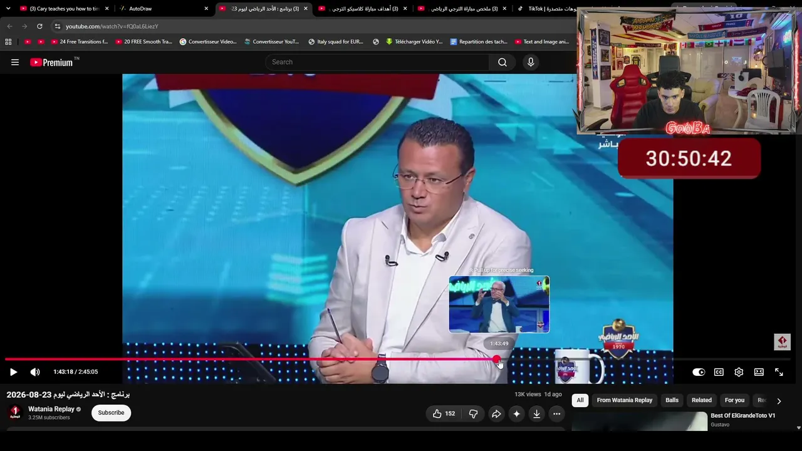The image size is (802, 451).
Task: Close the Cary teaches you tab
Action: coord(107,9)
